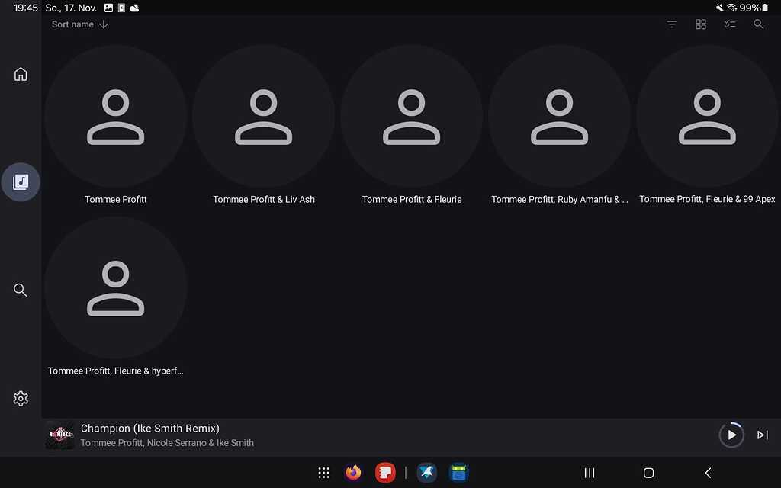Navigate to Home using the sidebar
This screenshot has width=781, height=488.
[x=21, y=73]
